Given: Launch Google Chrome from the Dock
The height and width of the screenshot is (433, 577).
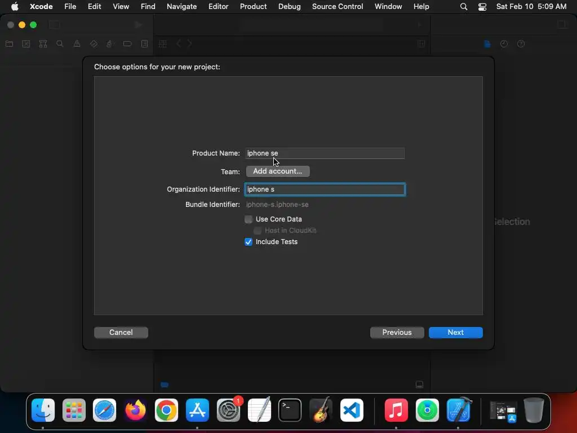Looking at the screenshot, I should click(x=166, y=410).
